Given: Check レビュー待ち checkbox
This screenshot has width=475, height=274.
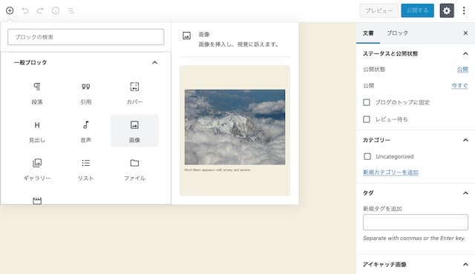Looking at the screenshot, I should tap(367, 119).
